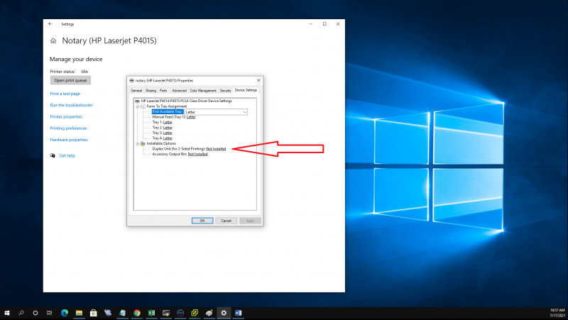Open File Explorer from taskbar
The height and width of the screenshot is (320, 568).
point(79,313)
